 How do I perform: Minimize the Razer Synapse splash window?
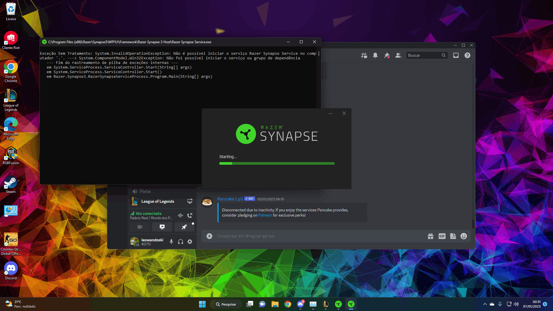point(330,113)
